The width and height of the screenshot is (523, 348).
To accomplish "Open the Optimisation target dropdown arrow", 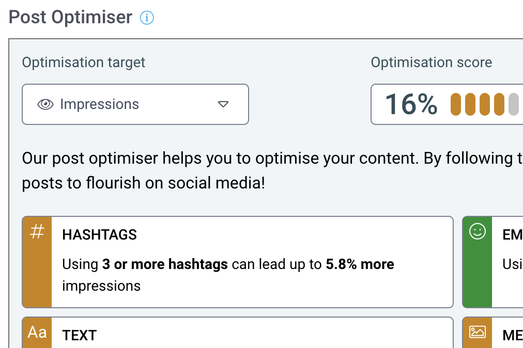I will 223,104.
